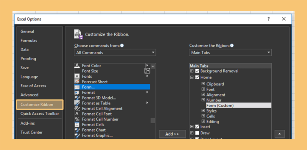Enable the Draw tab checkbox
This screenshot has width=307, height=150.
click(x=197, y=133)
